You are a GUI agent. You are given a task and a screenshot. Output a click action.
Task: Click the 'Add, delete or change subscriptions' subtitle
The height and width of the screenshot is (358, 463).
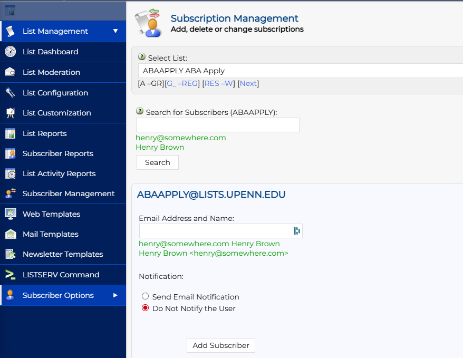237,29
